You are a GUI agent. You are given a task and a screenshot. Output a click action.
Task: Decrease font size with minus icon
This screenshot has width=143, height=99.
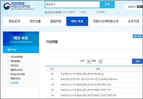coord(141,7)
